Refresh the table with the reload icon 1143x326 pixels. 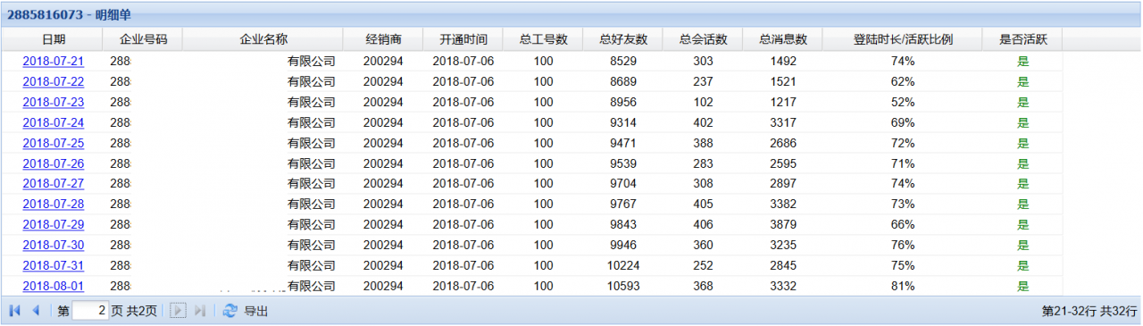click(230, 311)
